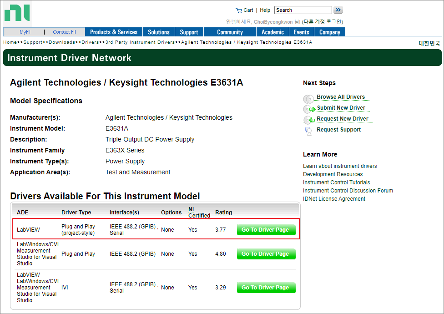Viewport: 444px width, 314px height.
Task: Go to 3rd Party Instrument Drivers breadcrumb
Action: tap(140, 42)
